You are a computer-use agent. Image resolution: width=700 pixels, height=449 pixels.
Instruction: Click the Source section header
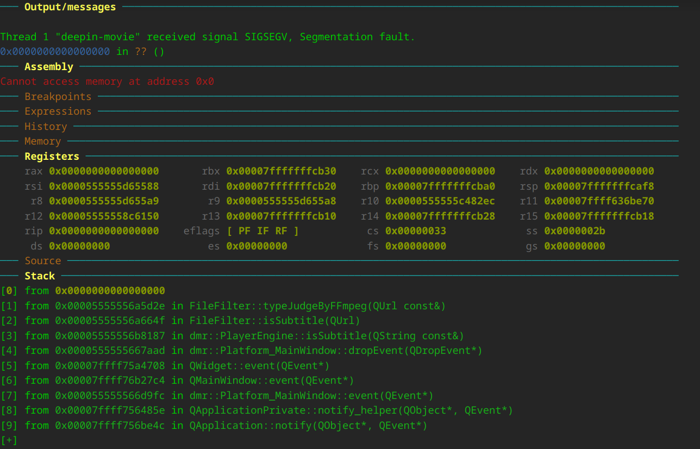coord(42,261)
